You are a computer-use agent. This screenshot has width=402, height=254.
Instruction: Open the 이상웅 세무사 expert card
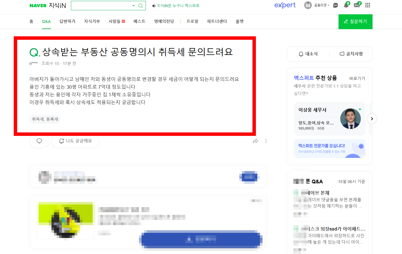[330, 119]
